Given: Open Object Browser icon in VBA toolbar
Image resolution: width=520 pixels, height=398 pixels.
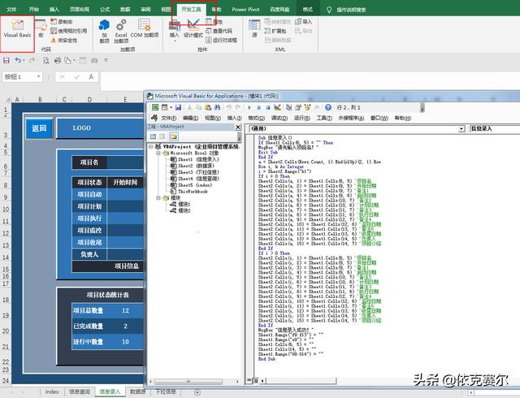Looking at the screenshot, I should pos(307,107).
